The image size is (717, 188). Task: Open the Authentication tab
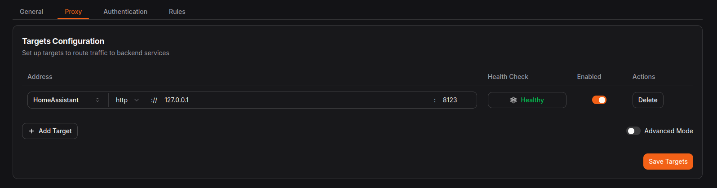click(x=125, y=12)
